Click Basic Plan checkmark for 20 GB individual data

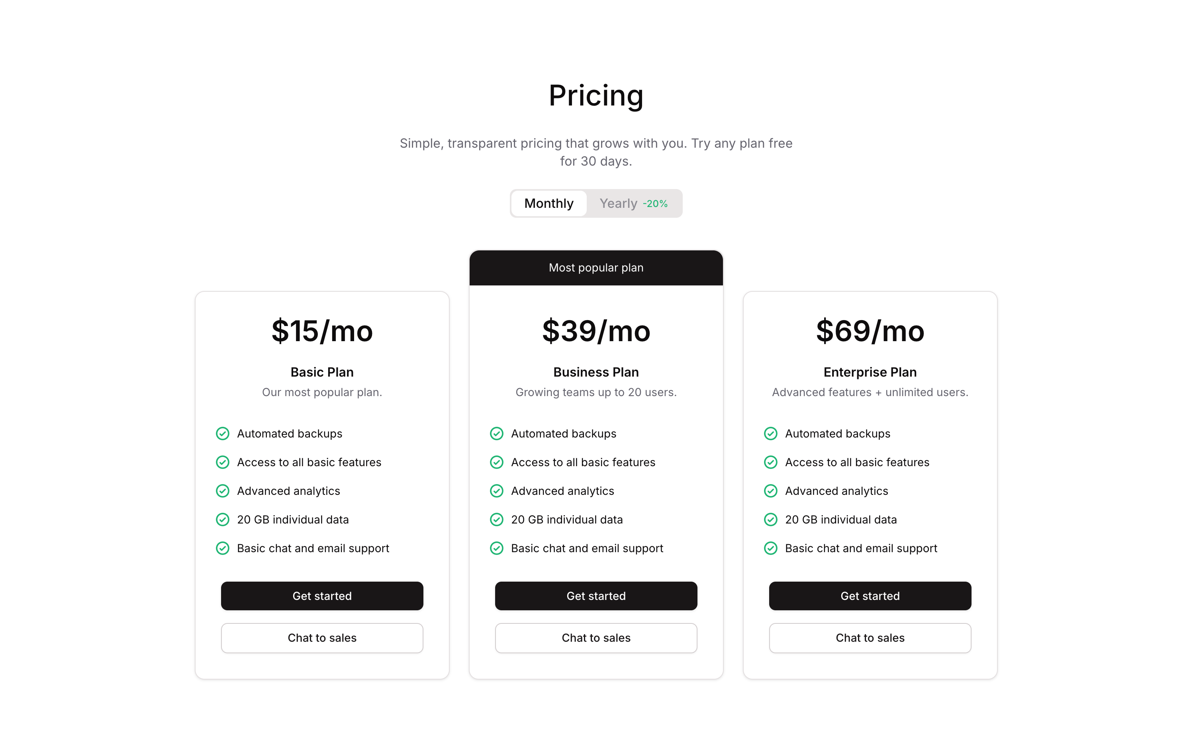pos(223,520)
